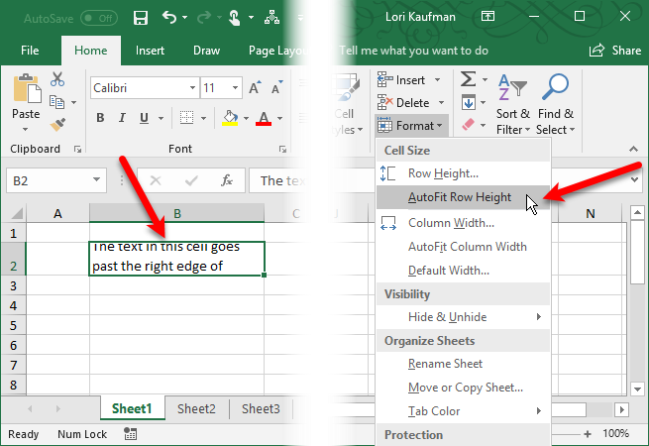Click the Undo arrow icon

pyautogui.click(x=169, y=18)
